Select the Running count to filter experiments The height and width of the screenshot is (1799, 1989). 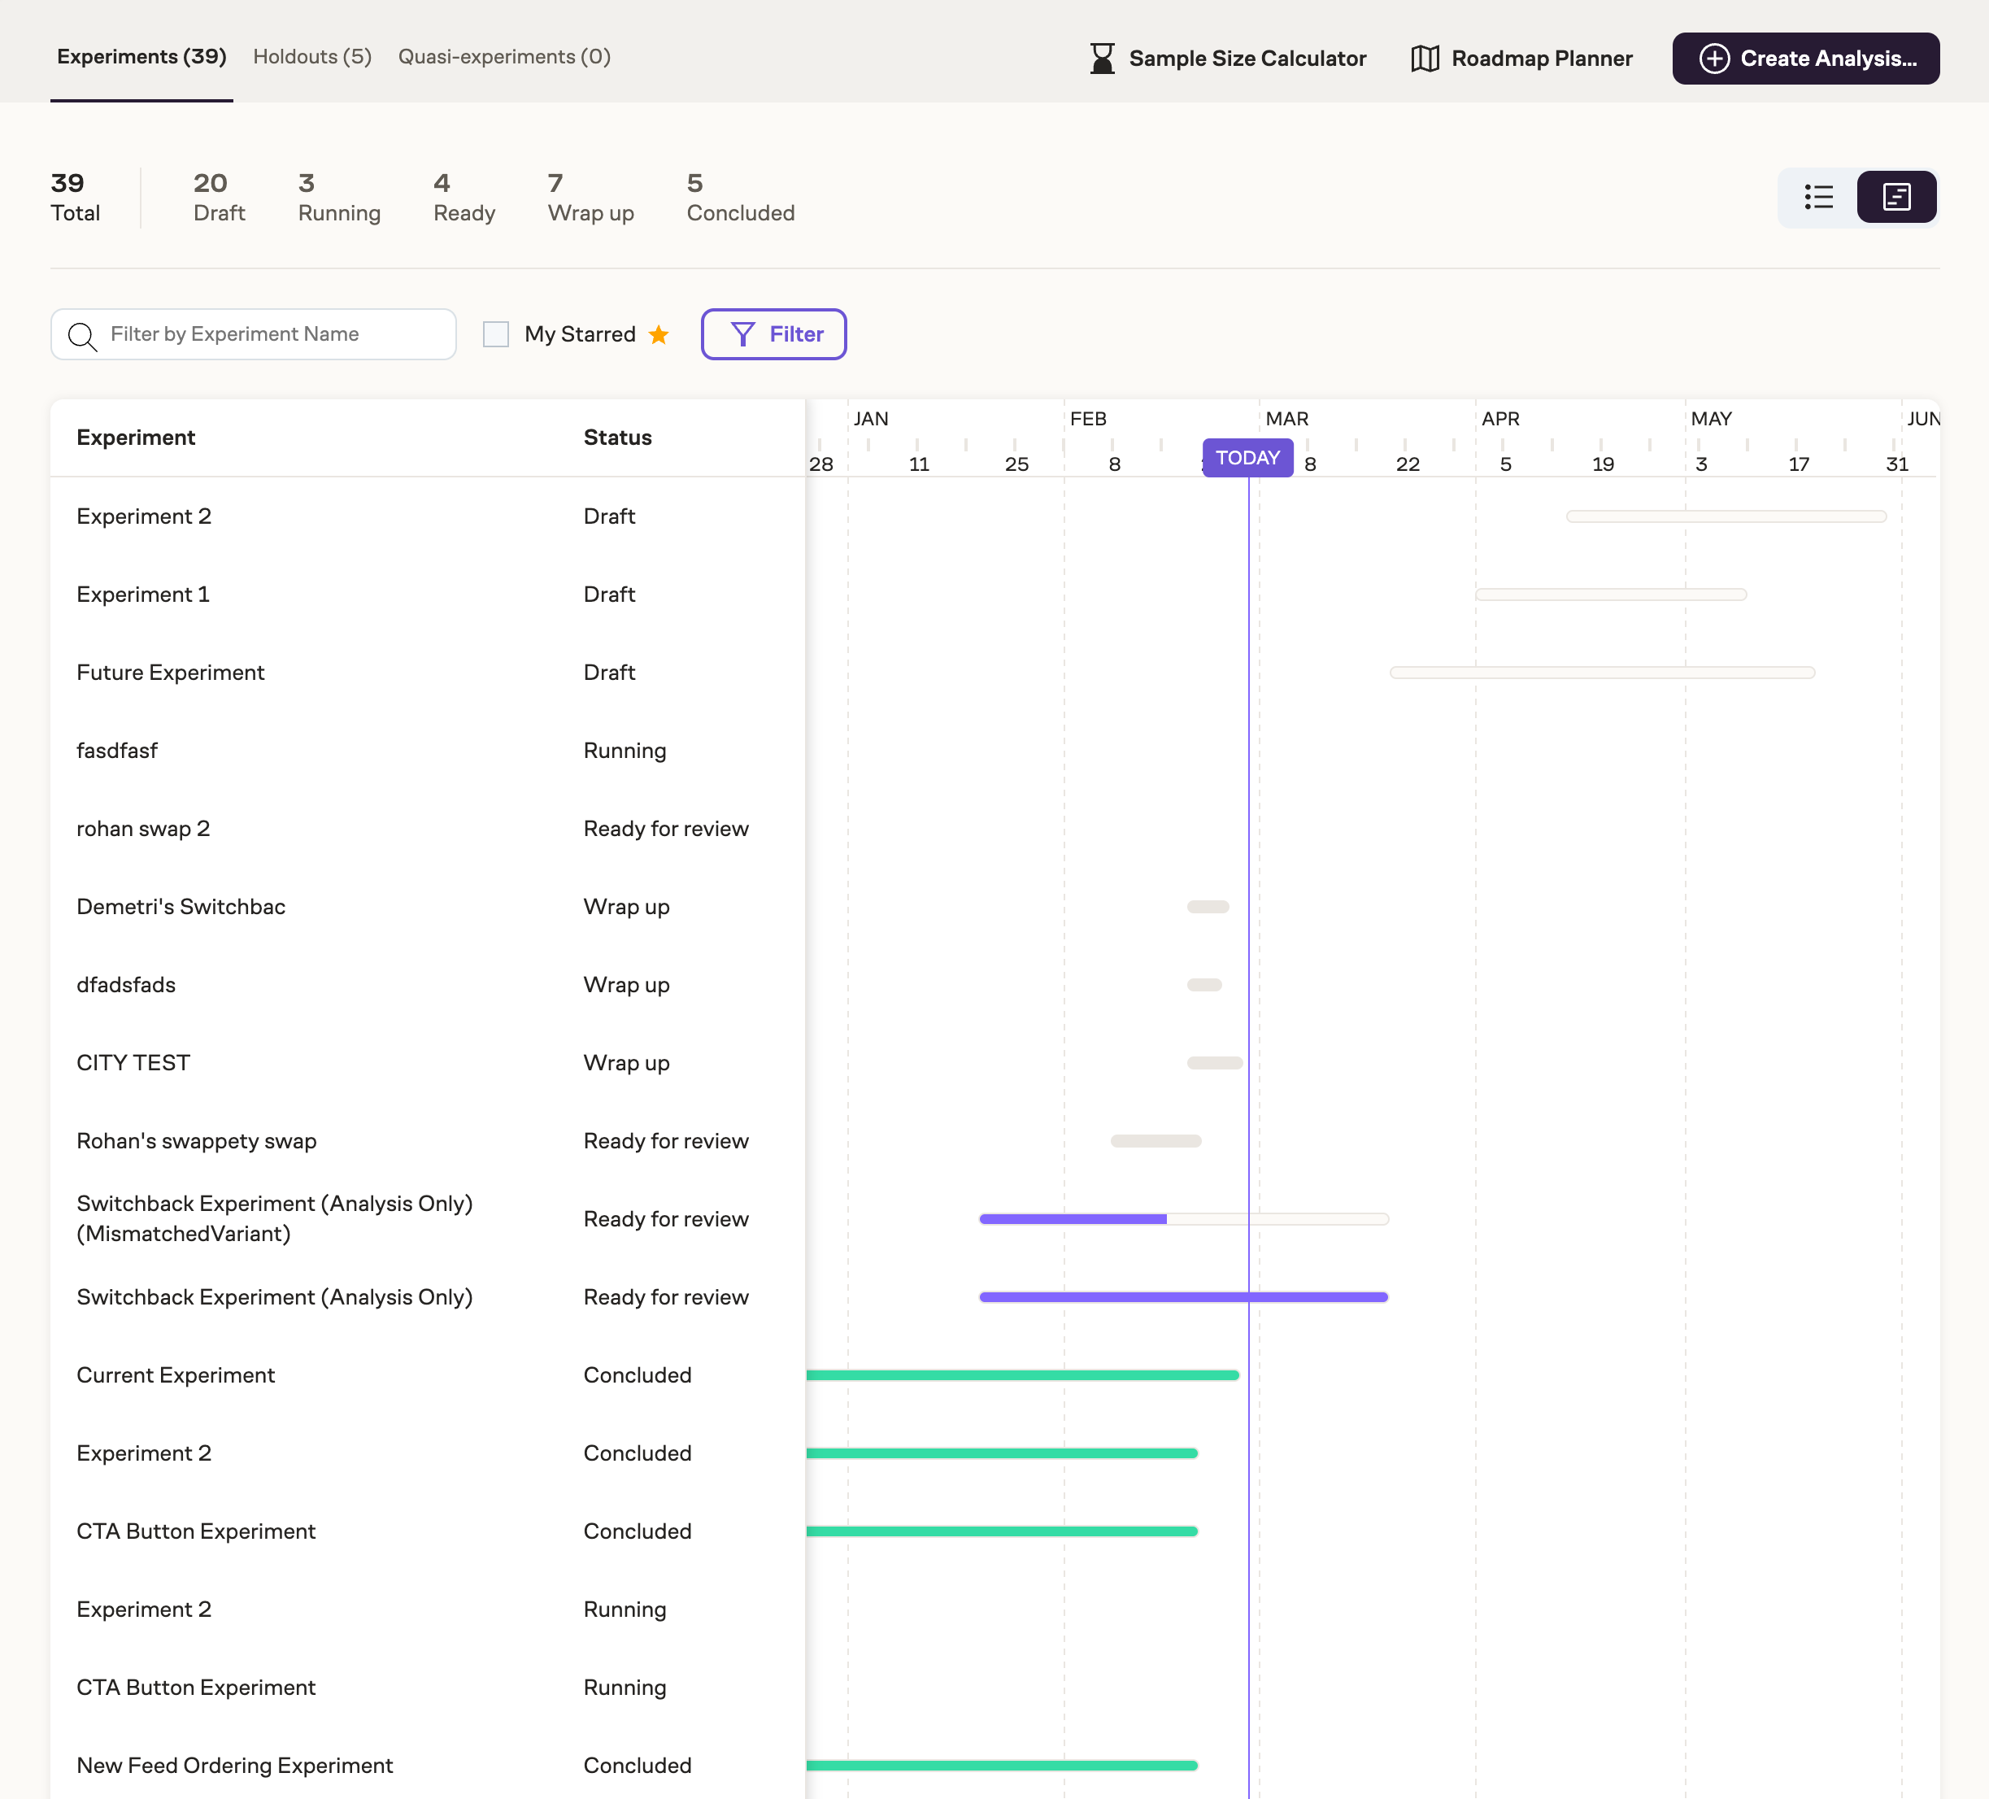(338, 198)
